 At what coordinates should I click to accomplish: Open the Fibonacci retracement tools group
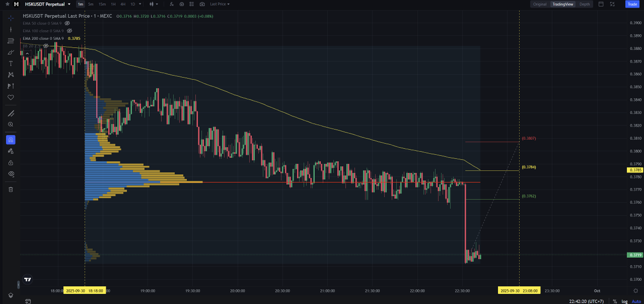(11, 41)
